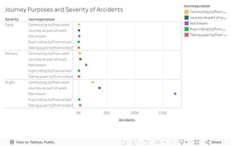
Task: Click the Slight Journey as part of work dot
Action: [x=99, y=88]
